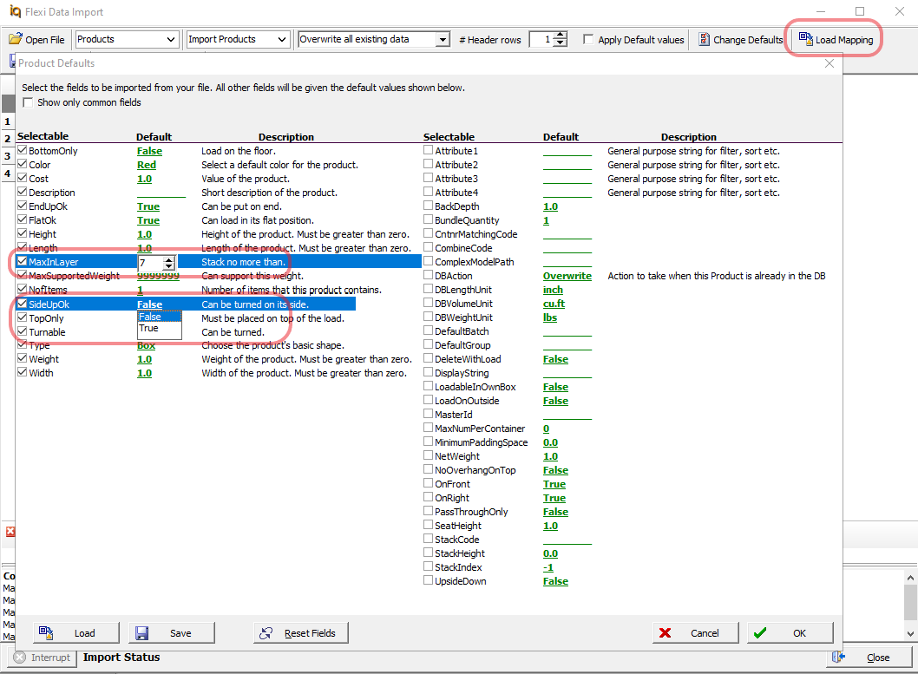Select False in SideUpOk dropdown list
This screenshot has width=918, height=674.
pyautogui.click(x=160, y=317)
